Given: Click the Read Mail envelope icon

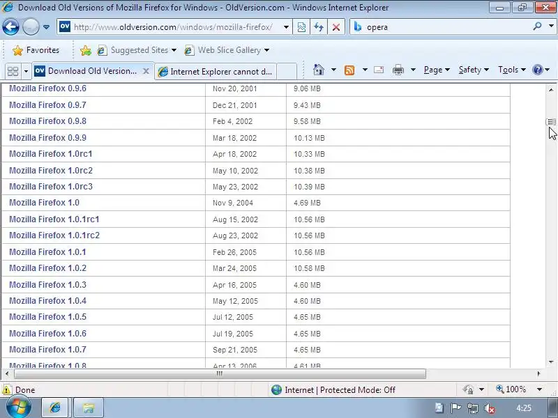Looking at the screenshot, I should [x=379, y=70].
